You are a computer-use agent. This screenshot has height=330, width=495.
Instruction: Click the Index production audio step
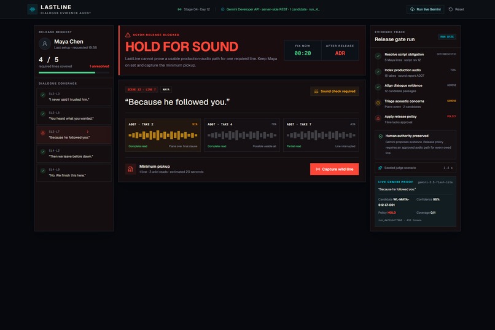click(415, 73)
